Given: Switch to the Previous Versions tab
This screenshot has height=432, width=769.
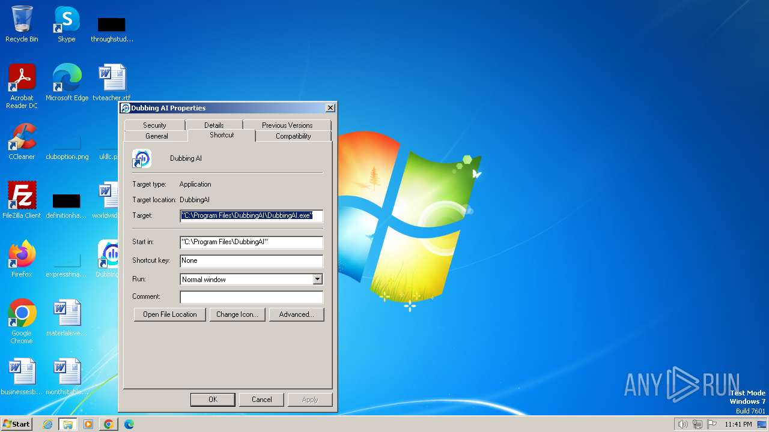Looking at the screenshot, I should coord(287,125).
